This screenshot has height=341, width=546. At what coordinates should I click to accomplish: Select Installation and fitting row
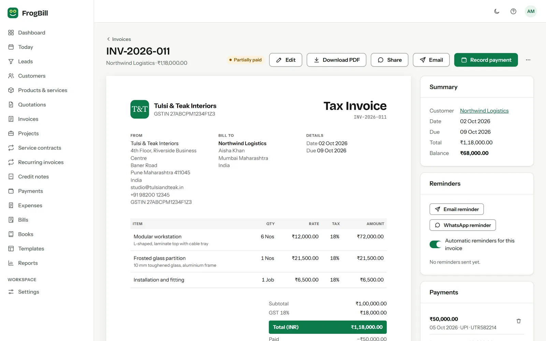point(258,280)
